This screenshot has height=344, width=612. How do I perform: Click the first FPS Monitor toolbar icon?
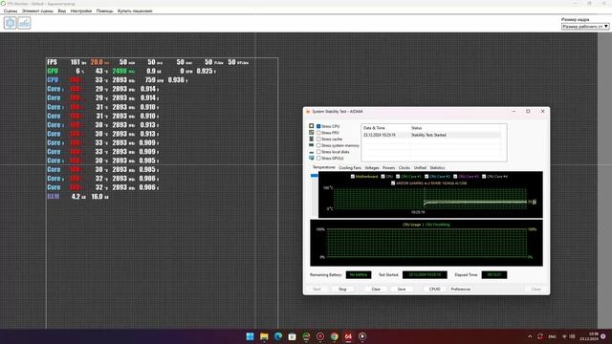tap(11, 23)
